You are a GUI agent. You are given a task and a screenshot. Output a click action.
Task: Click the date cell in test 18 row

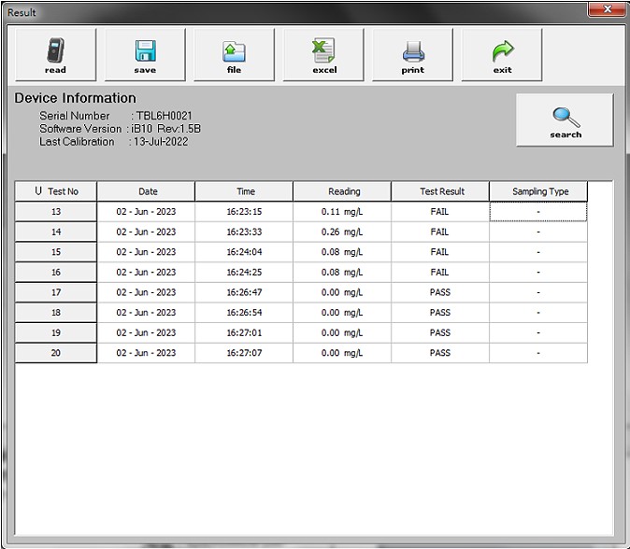pyautogui.click(x=146, y=312)
